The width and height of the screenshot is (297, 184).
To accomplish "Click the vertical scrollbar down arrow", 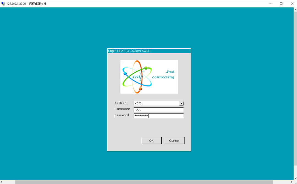I will click(x=295, y=178).
